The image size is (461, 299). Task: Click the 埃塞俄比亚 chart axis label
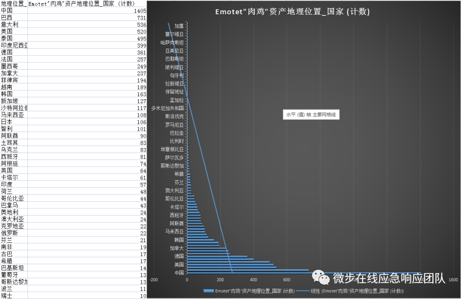(172, 149)
